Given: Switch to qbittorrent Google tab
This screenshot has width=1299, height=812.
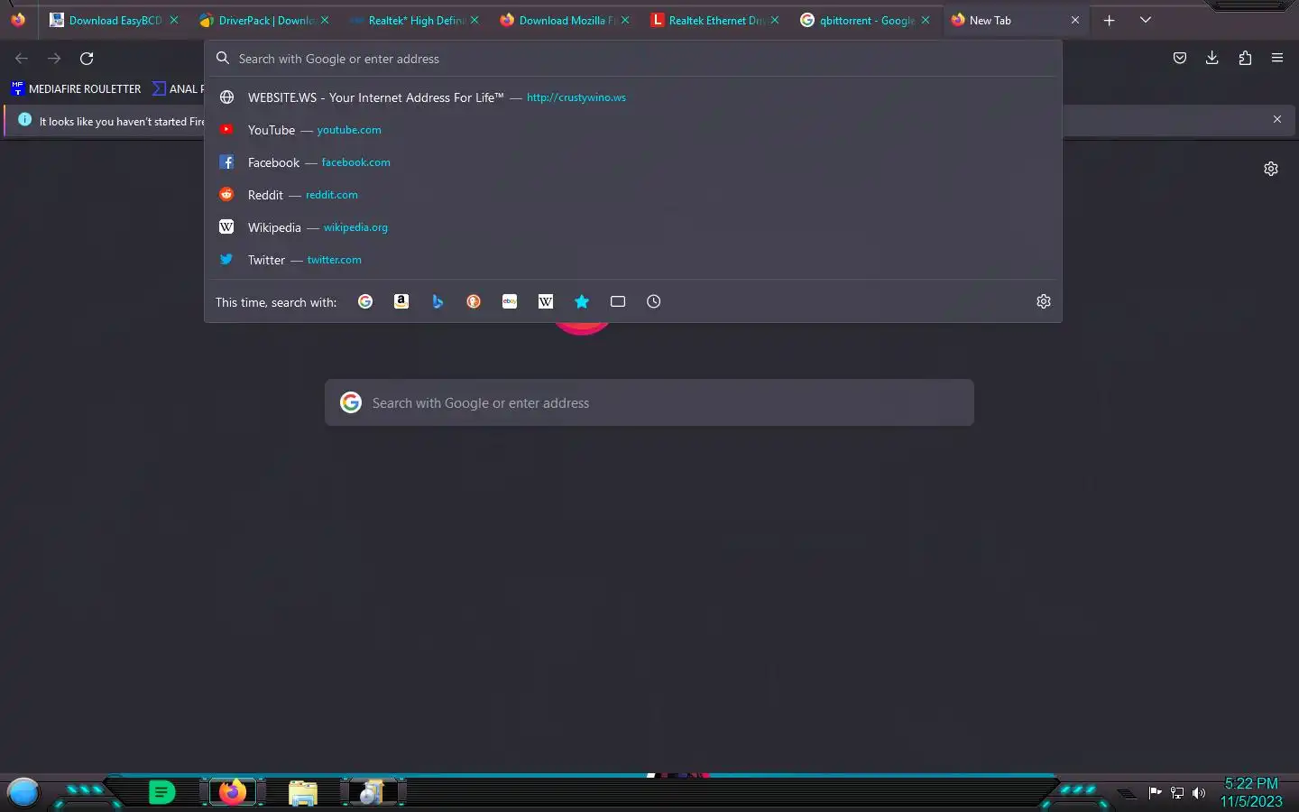Looking at the screenshot, I should point(864,20).
